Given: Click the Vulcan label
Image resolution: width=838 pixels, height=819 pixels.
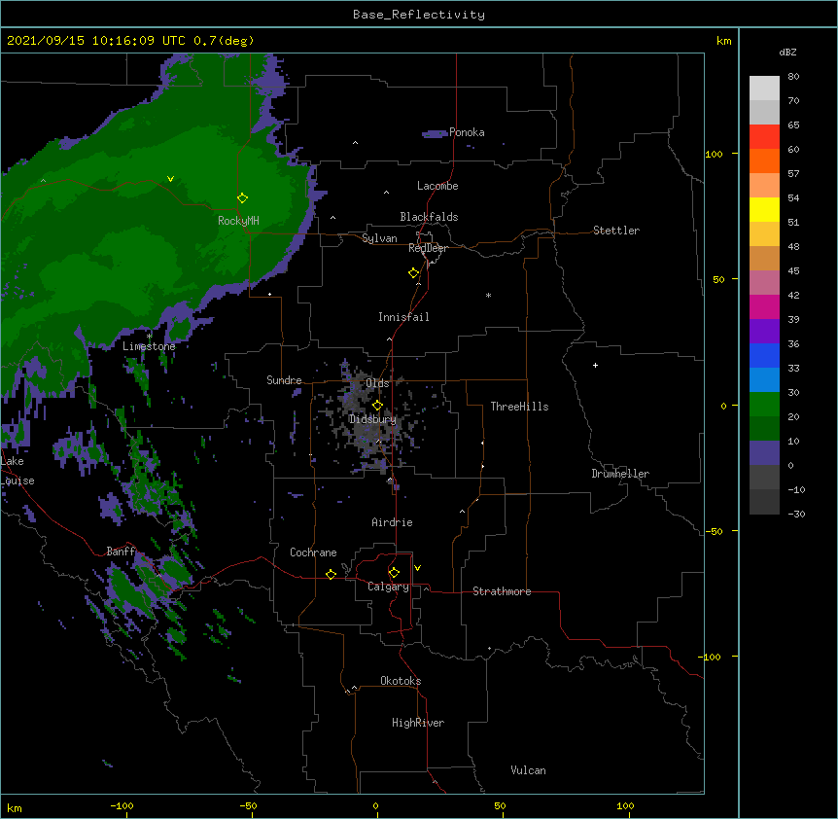Looking at the screenshot, I should coord(528,770).
